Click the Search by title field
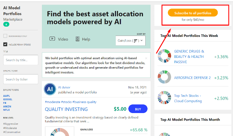The width and height of the screenshot is (233, 136). [x=21, y=60]
